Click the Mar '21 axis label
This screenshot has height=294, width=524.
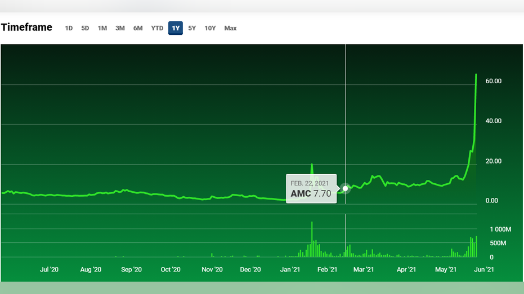tap(364, 269)
